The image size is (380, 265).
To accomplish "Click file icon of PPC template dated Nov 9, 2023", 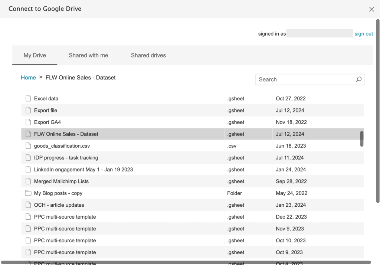I will (28, 229).
